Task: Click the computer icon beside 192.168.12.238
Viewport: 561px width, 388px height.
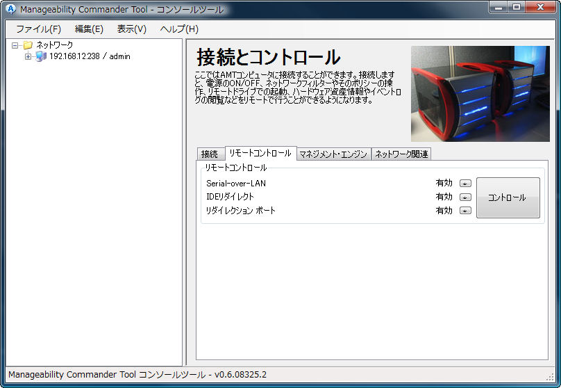Action: pyautogui.click(x=41, y=56)
